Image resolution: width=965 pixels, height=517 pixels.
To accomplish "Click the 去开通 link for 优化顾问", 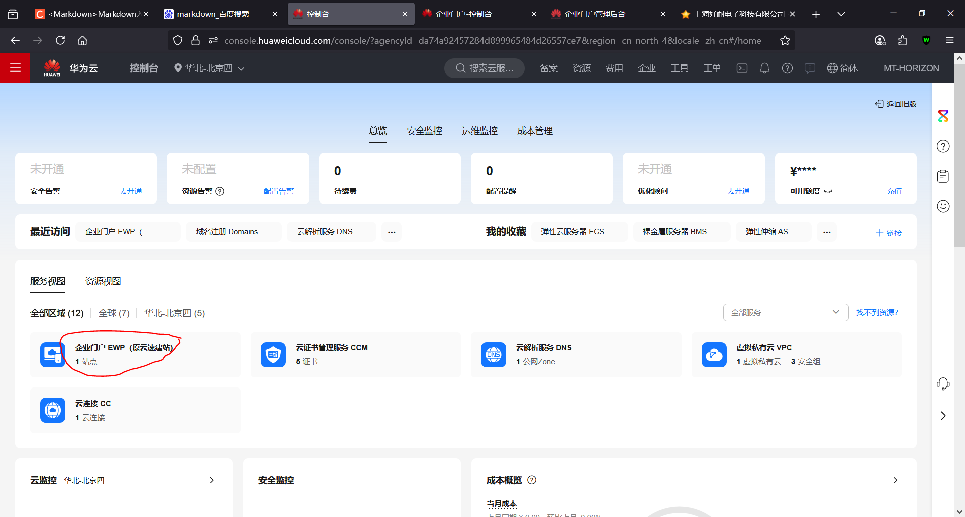I will [x=738, y=191].
